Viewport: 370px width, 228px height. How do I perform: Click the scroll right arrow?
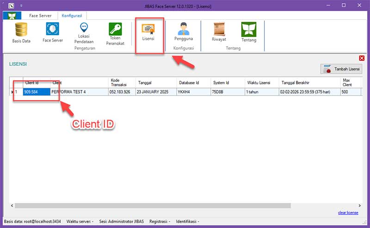click(x=360, y=206)
